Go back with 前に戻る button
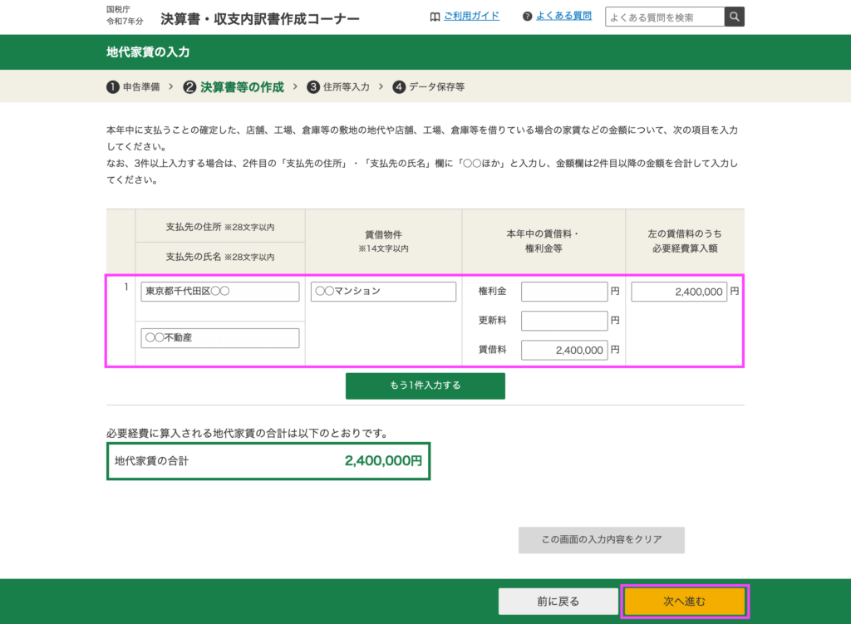 point(558,602)
